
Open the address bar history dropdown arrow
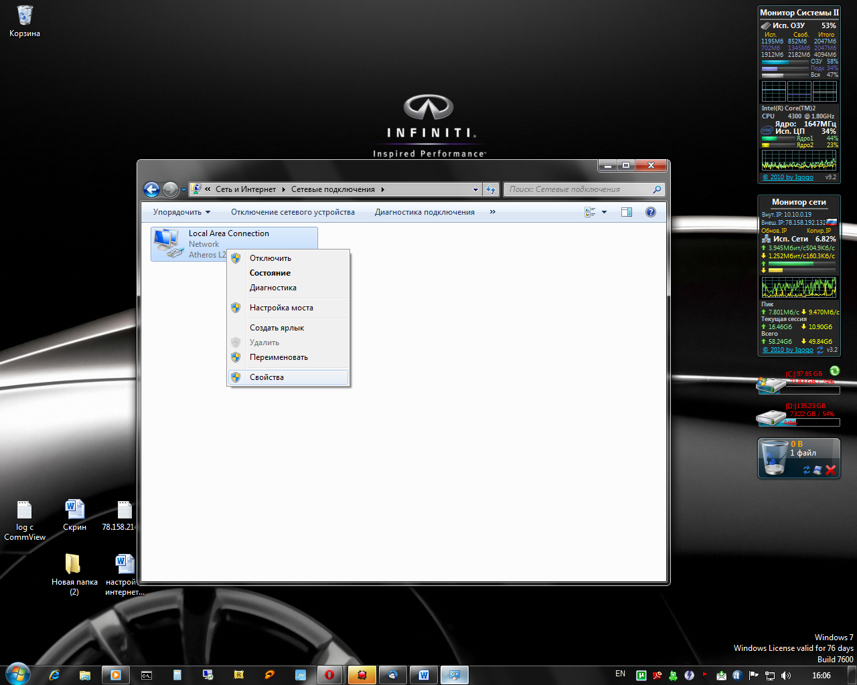tap(476, 190)
